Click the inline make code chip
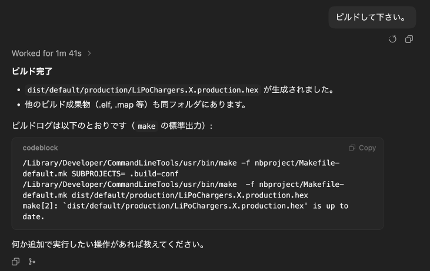 pyautogui.click(x=146, y=126)
